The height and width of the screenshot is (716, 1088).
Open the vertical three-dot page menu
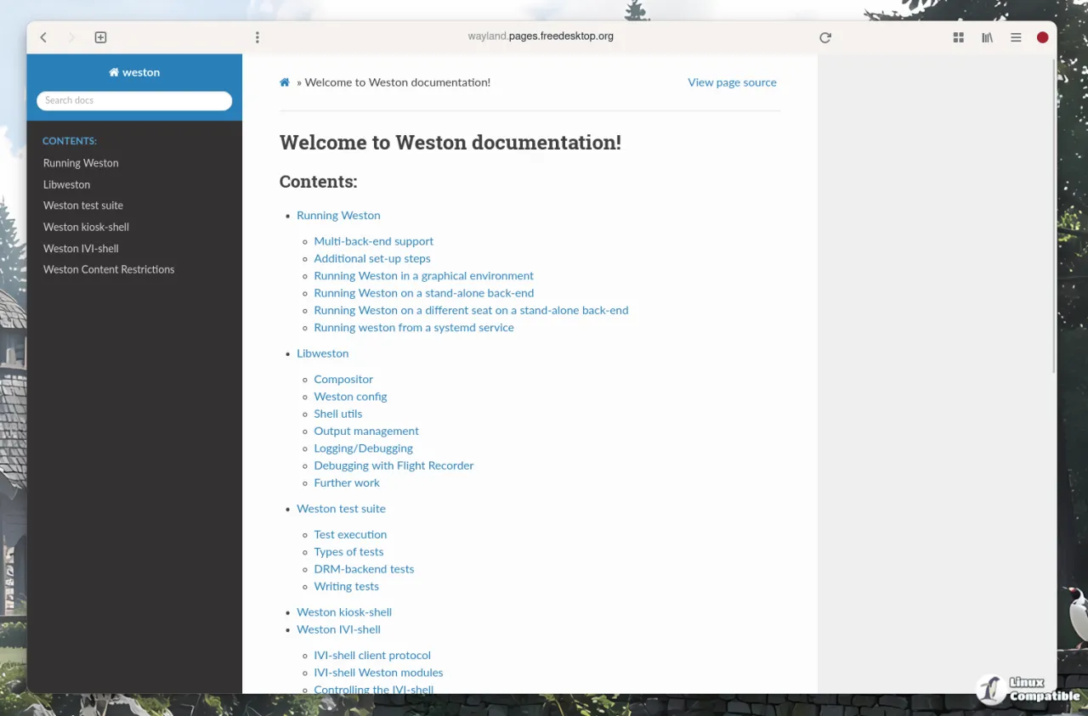point(258,37)
